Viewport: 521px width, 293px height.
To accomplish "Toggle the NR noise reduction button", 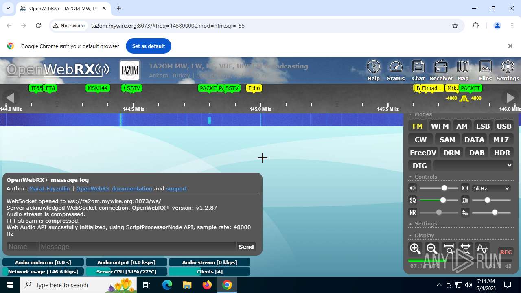I will click(413, 212).
